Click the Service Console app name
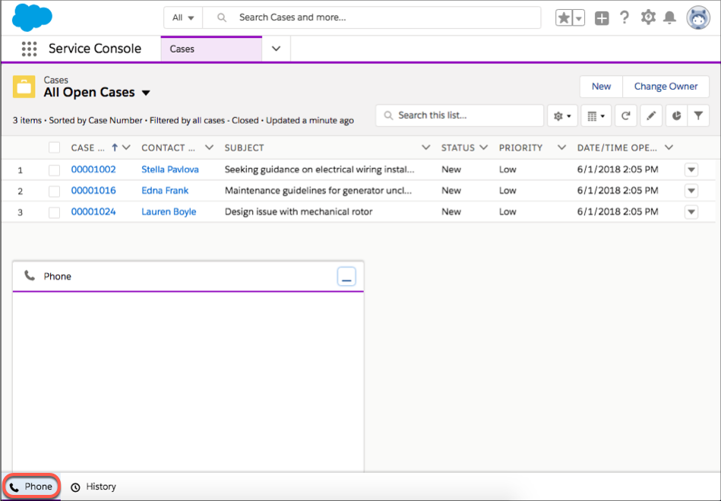 (95, 49)
